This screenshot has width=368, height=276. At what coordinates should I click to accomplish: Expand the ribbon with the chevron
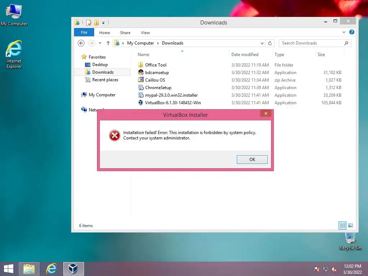344,32
